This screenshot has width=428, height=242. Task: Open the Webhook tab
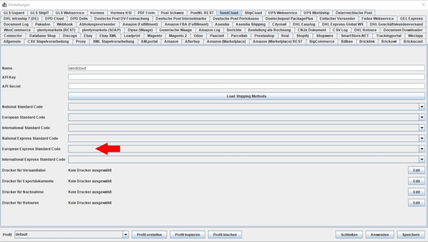tap(65, 24)
